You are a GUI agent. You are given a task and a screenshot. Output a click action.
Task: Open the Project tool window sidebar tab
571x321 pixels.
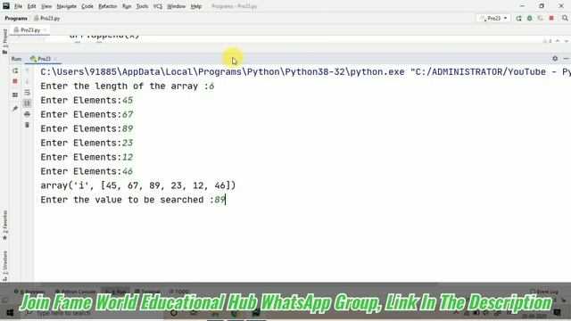coord(4,41)
